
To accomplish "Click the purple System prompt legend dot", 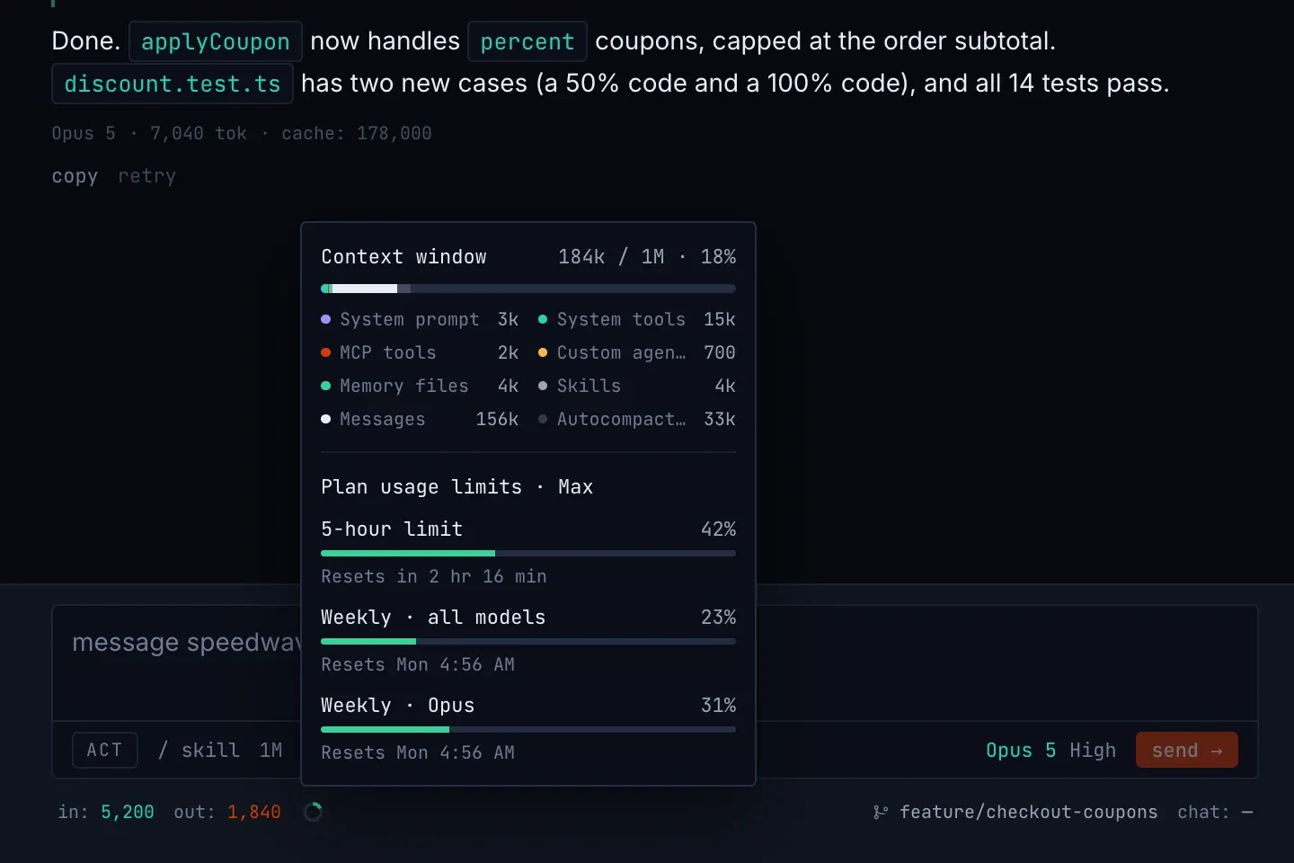I will 326,319.
